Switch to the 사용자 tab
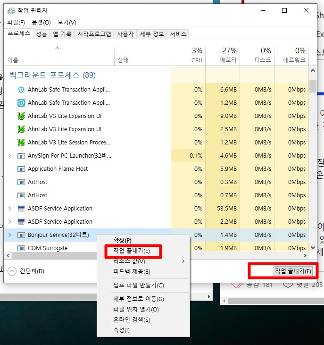 pos(125,34)
